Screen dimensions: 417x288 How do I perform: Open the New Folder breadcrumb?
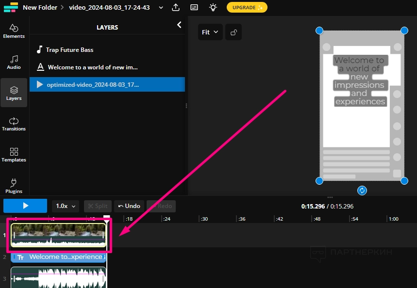(x=40, y=7)
